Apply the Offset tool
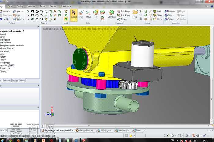Image resolution: width=214 pixels, height=142 pixels. point(158,15)
